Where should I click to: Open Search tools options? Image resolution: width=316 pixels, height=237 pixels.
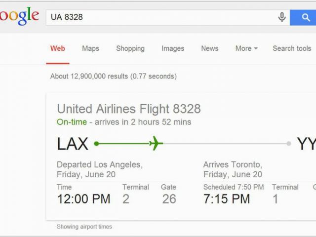[x=292, y=48]
